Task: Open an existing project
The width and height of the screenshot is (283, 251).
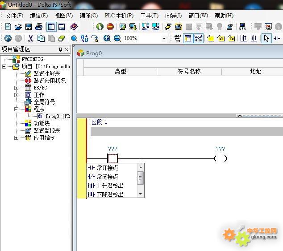Action: click(x=18, y=27)
